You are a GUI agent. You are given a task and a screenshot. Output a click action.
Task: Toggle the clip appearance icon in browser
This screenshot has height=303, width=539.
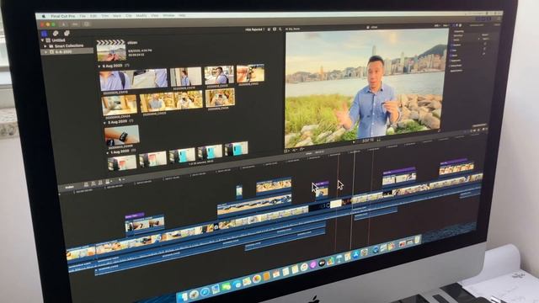[269, 29]
